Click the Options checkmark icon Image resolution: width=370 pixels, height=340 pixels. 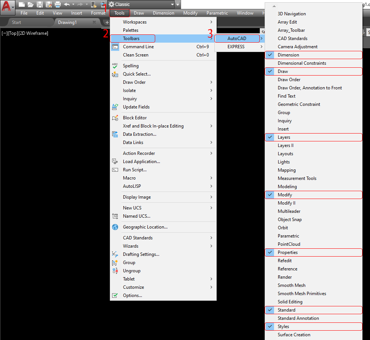[115, 295]
